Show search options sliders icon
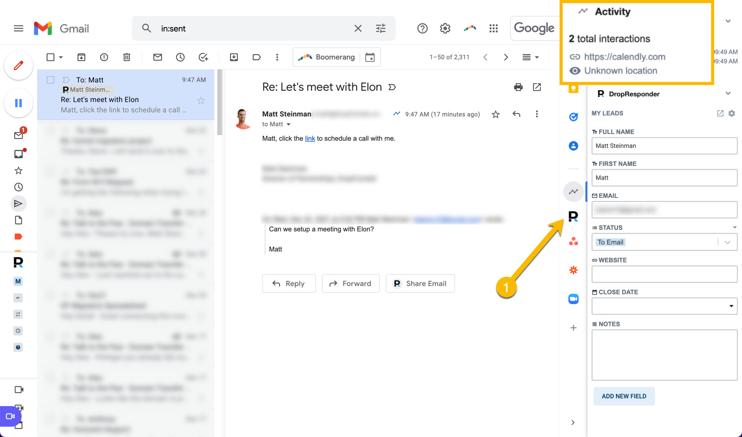742x437 pixels. 381,28
